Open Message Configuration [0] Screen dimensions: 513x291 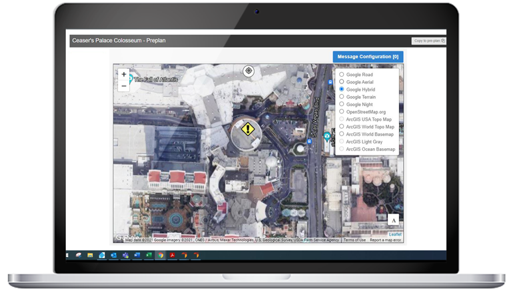click(368, 57)
